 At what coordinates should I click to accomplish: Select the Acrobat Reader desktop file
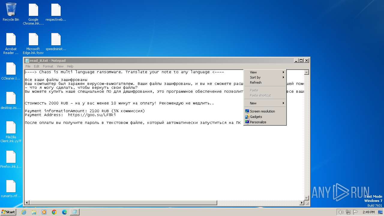[11, 43]
